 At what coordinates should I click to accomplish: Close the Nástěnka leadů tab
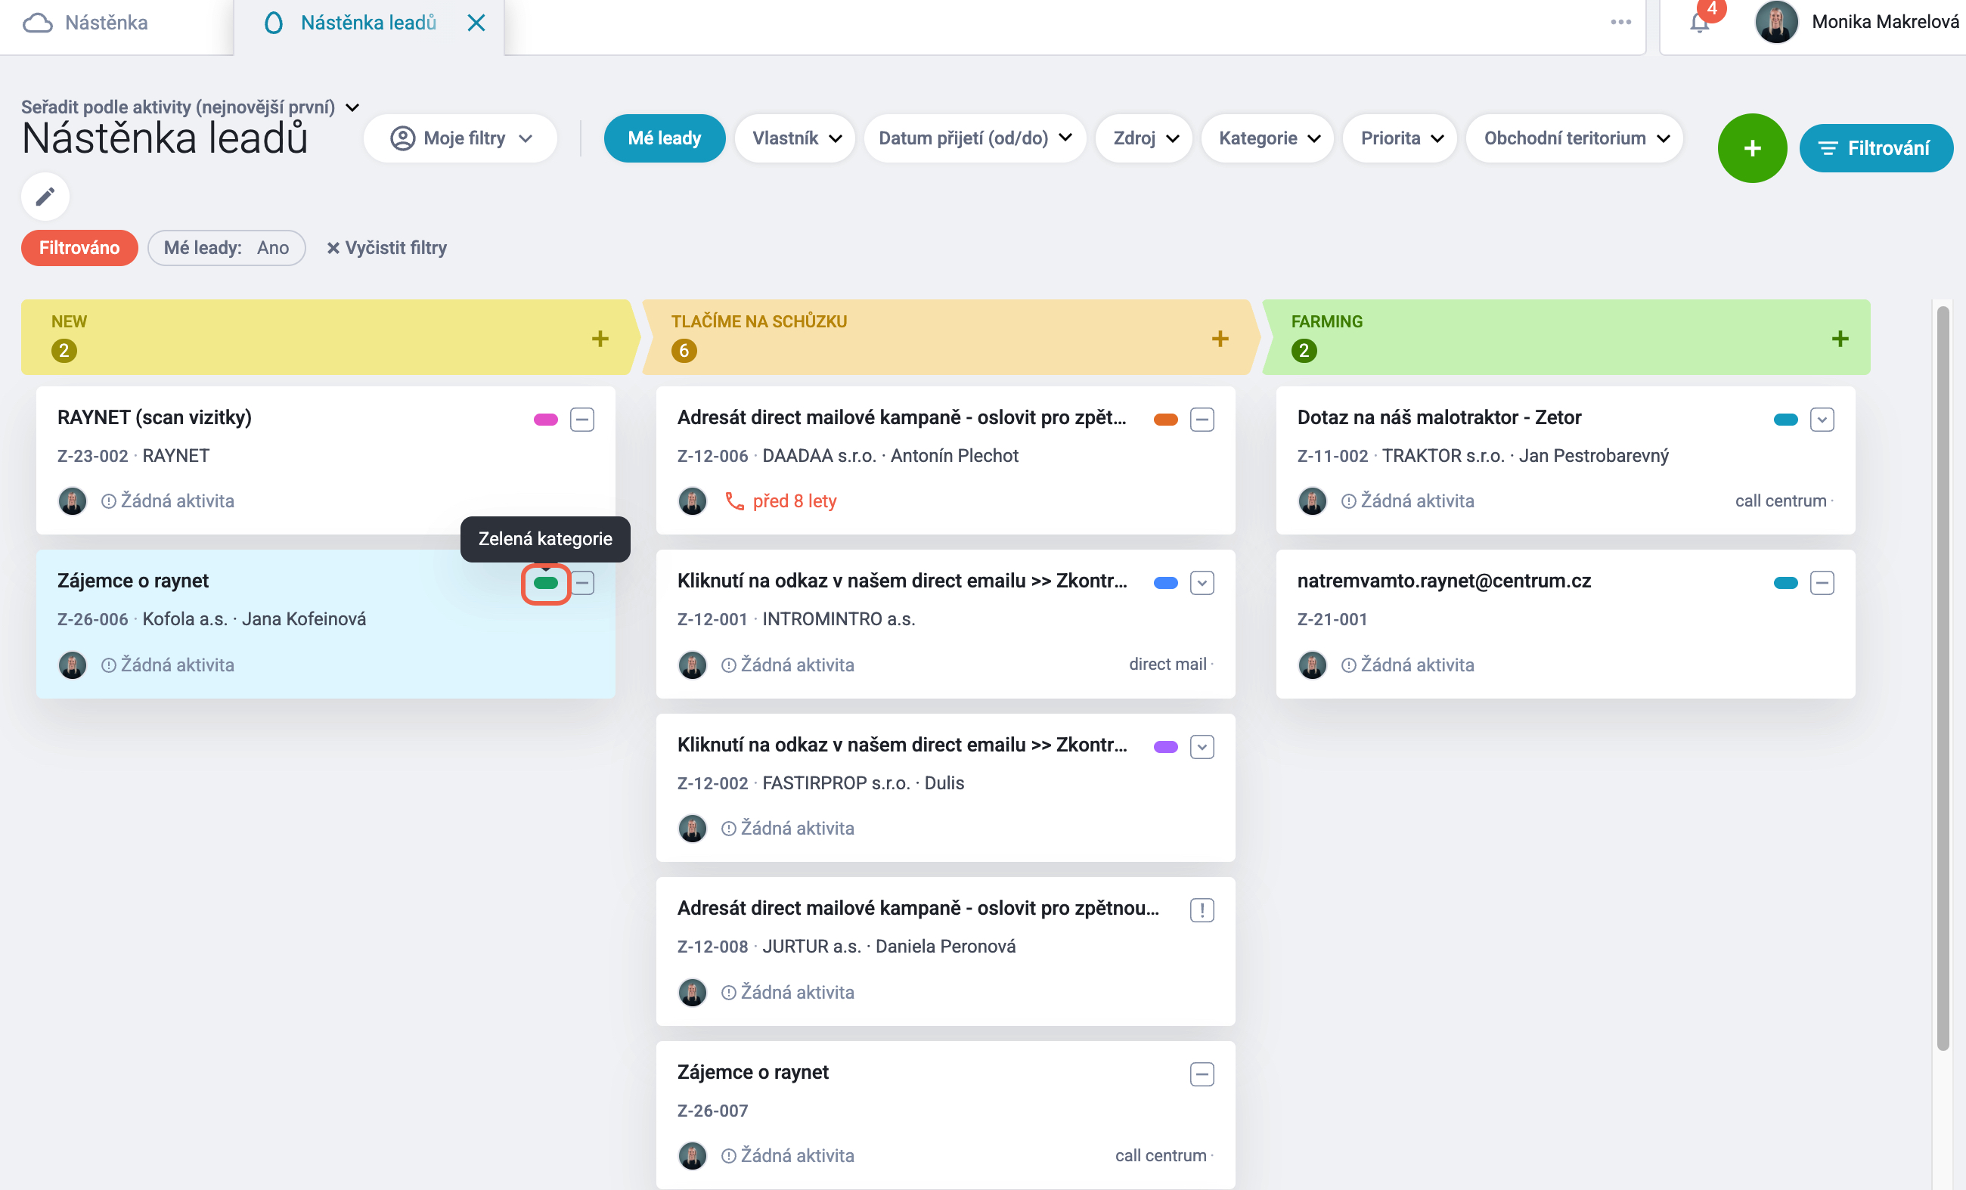tap(476, 23)
